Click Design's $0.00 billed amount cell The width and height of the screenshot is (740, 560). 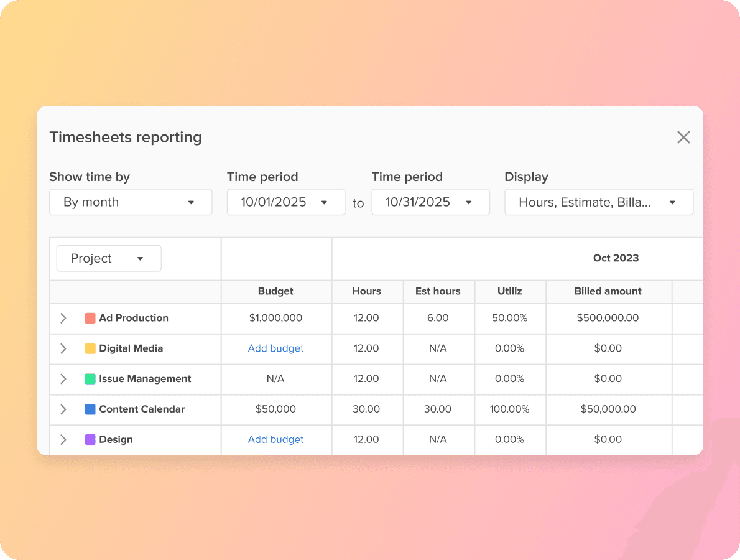[608, 439]
